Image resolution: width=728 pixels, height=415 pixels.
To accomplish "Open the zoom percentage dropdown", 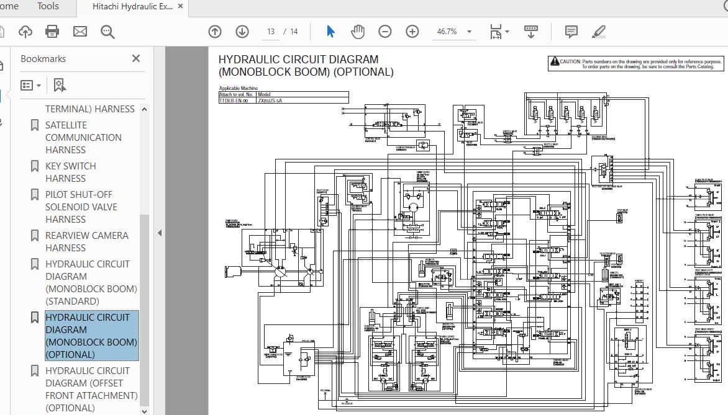I will (469, 31).
